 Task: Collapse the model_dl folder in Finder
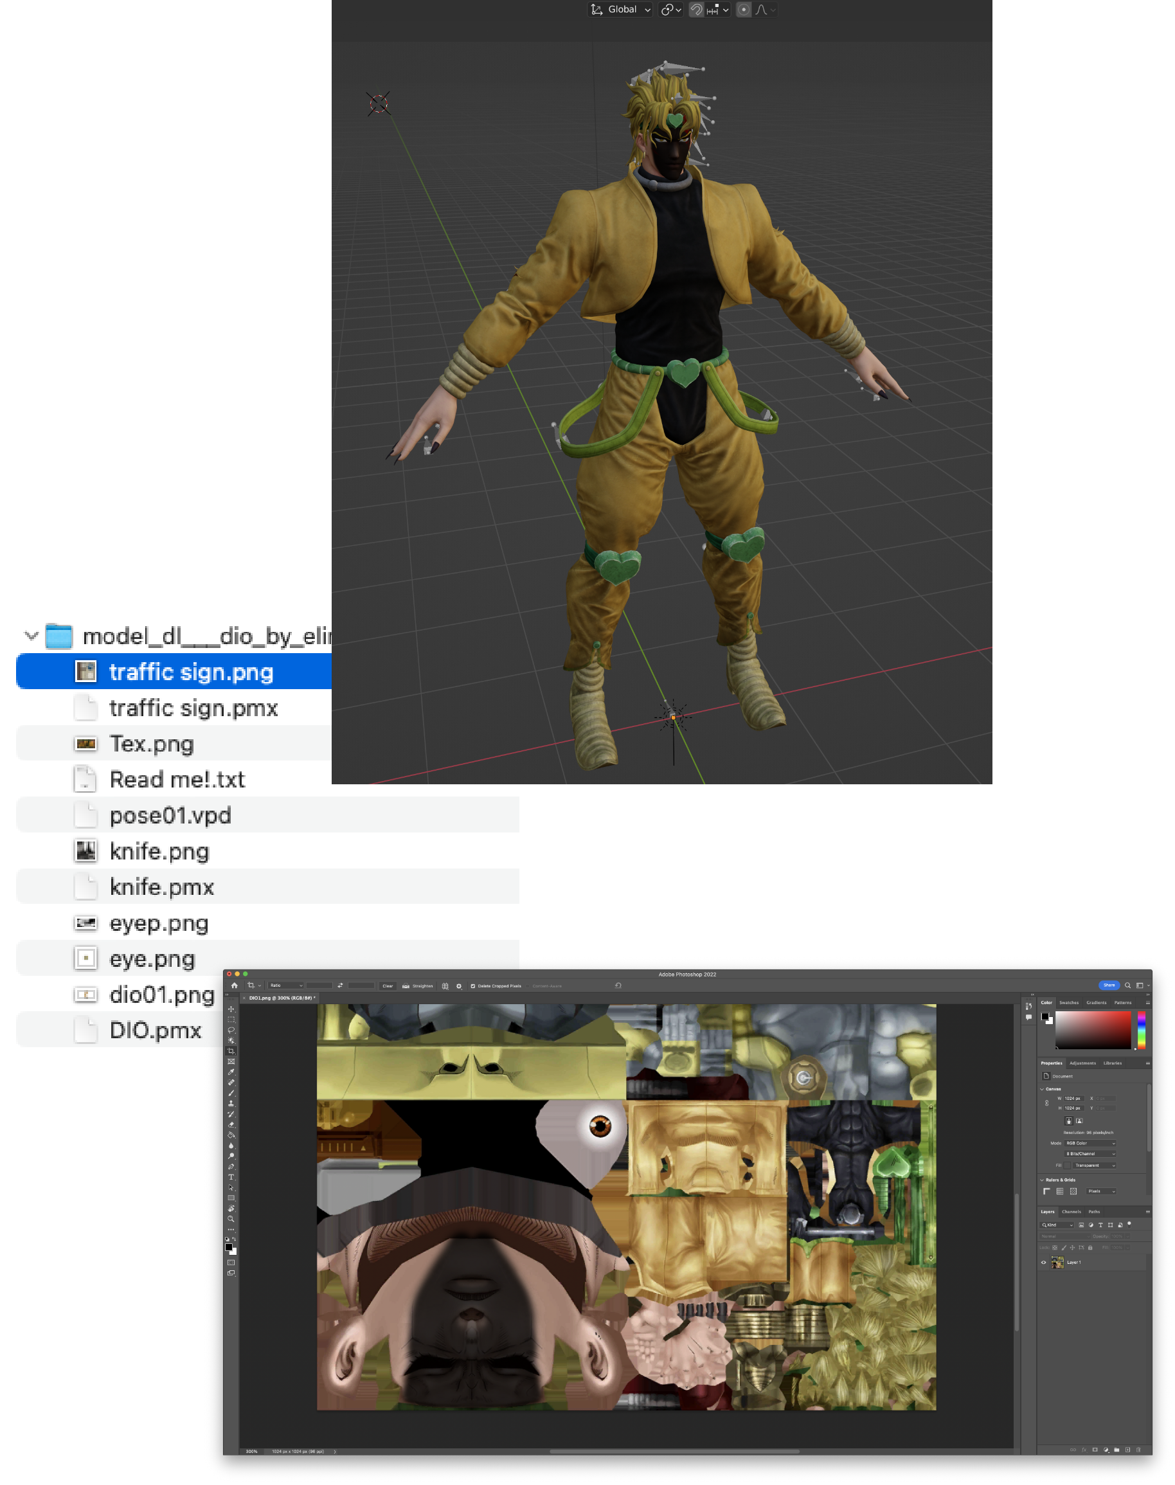click(31, 636)
